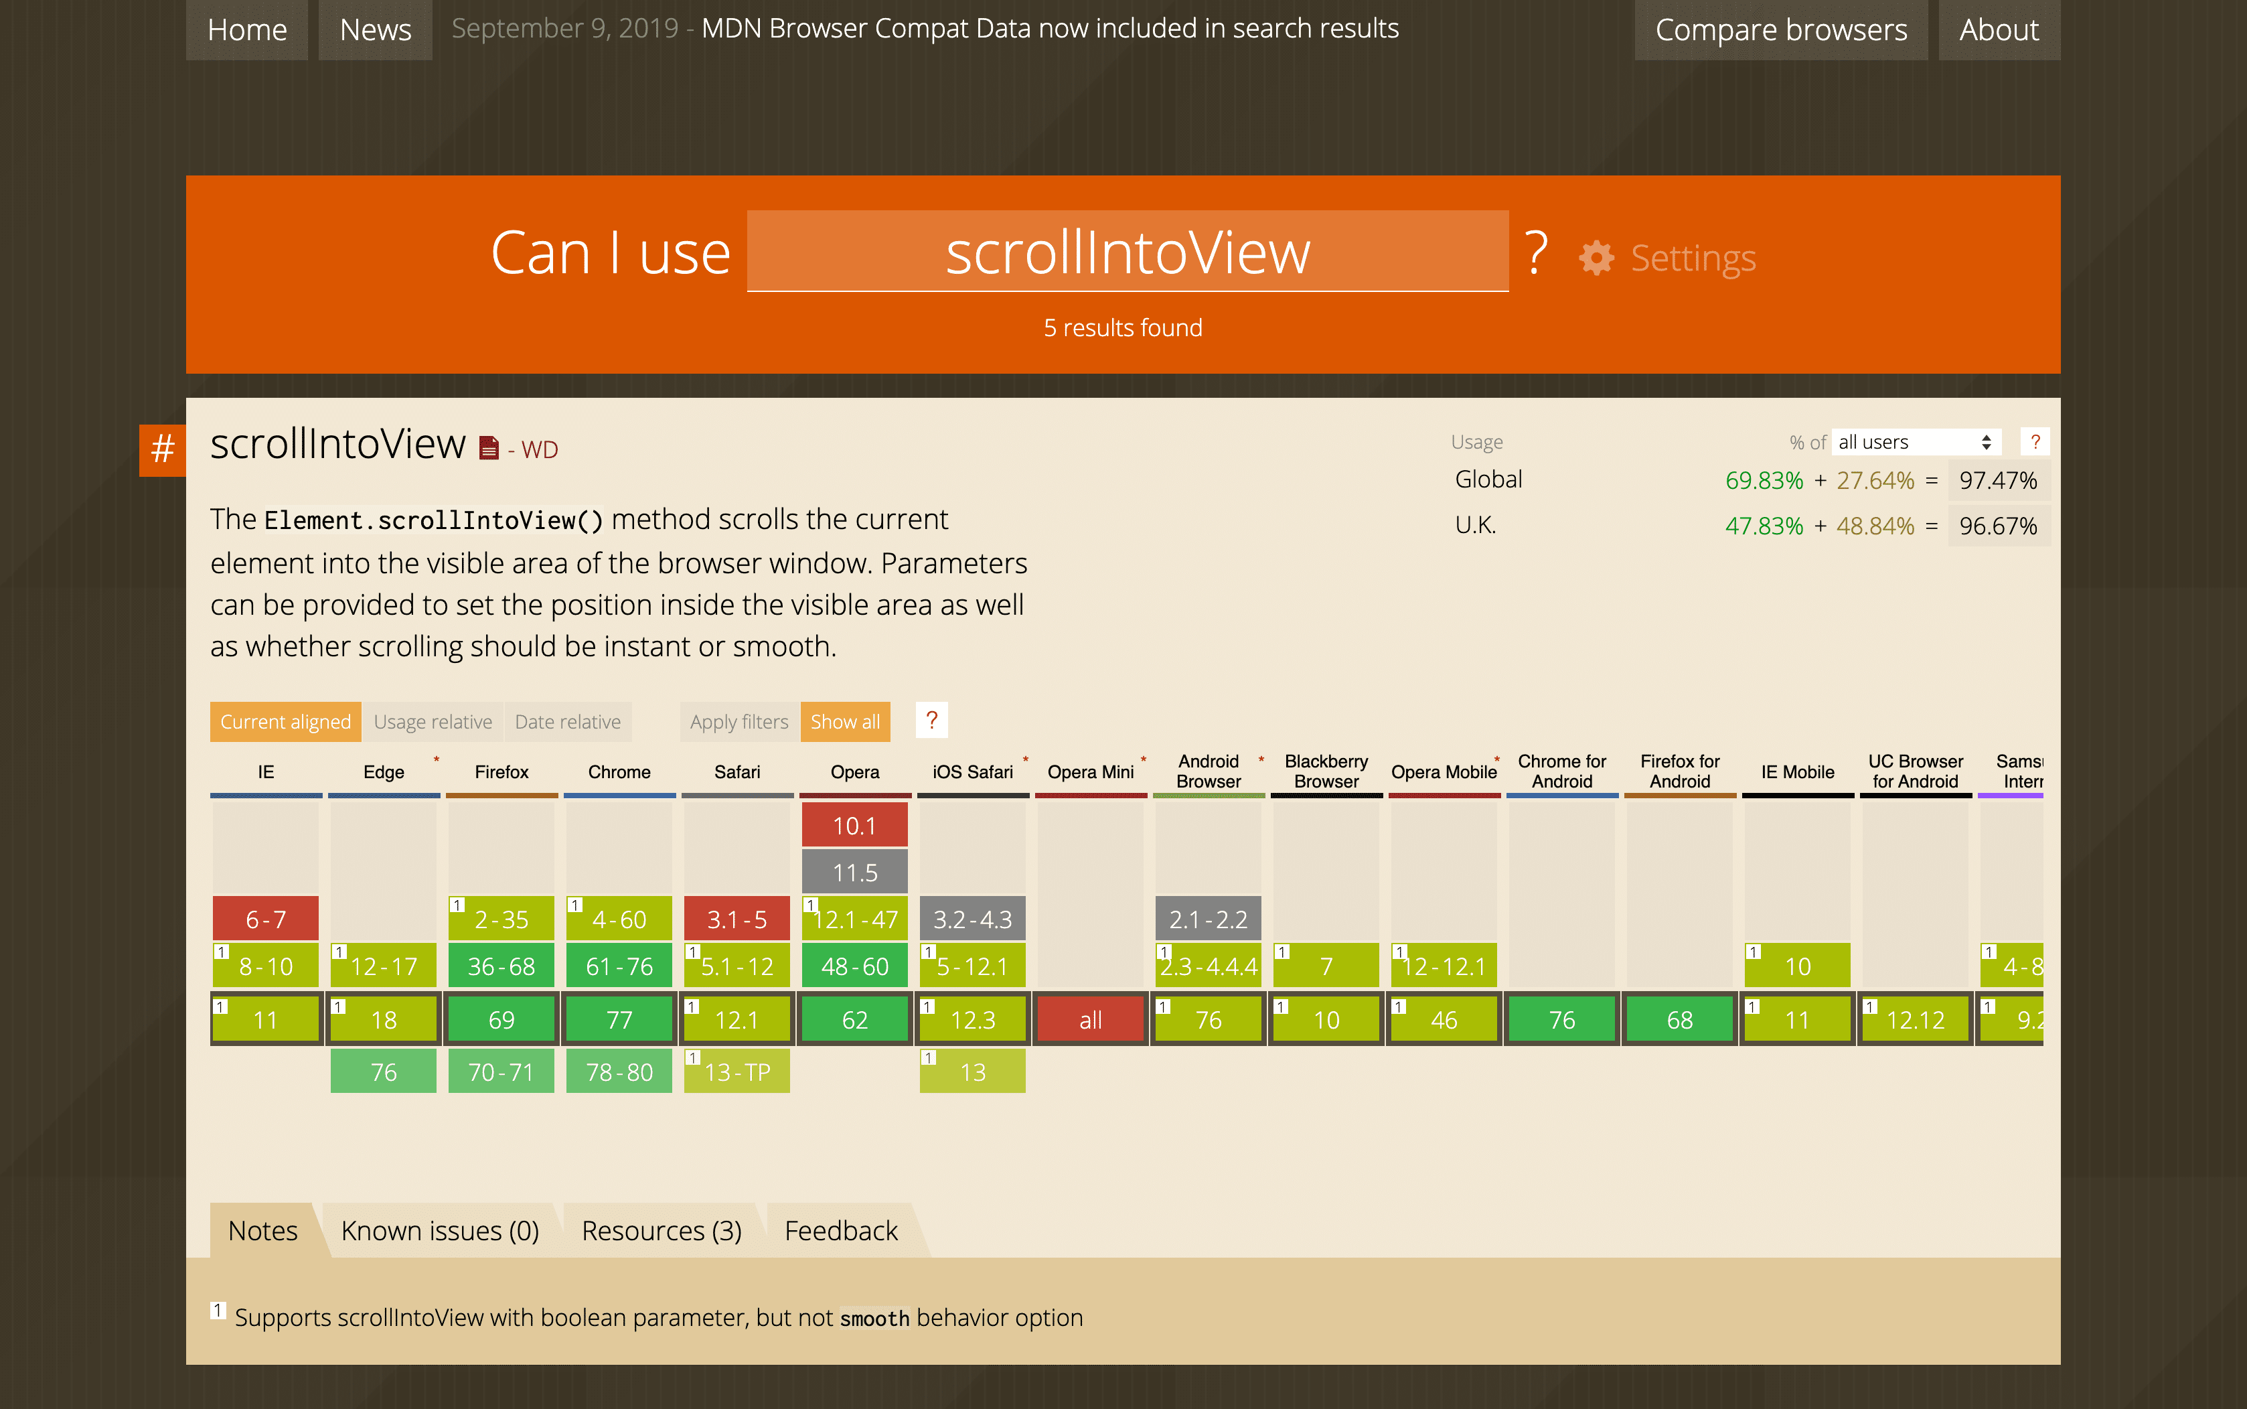Select the Edge 12-17 cell
Screen dimensions: 2247x1409
pos(384,966)
